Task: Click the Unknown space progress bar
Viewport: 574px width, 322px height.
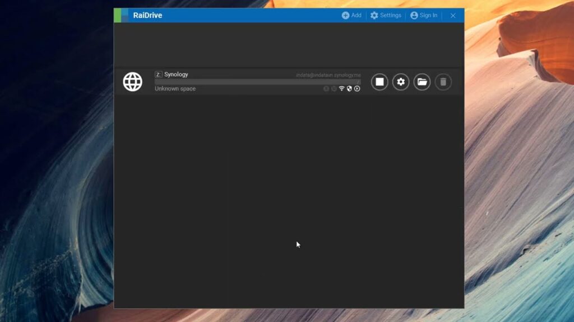Action: pos(255,81)
